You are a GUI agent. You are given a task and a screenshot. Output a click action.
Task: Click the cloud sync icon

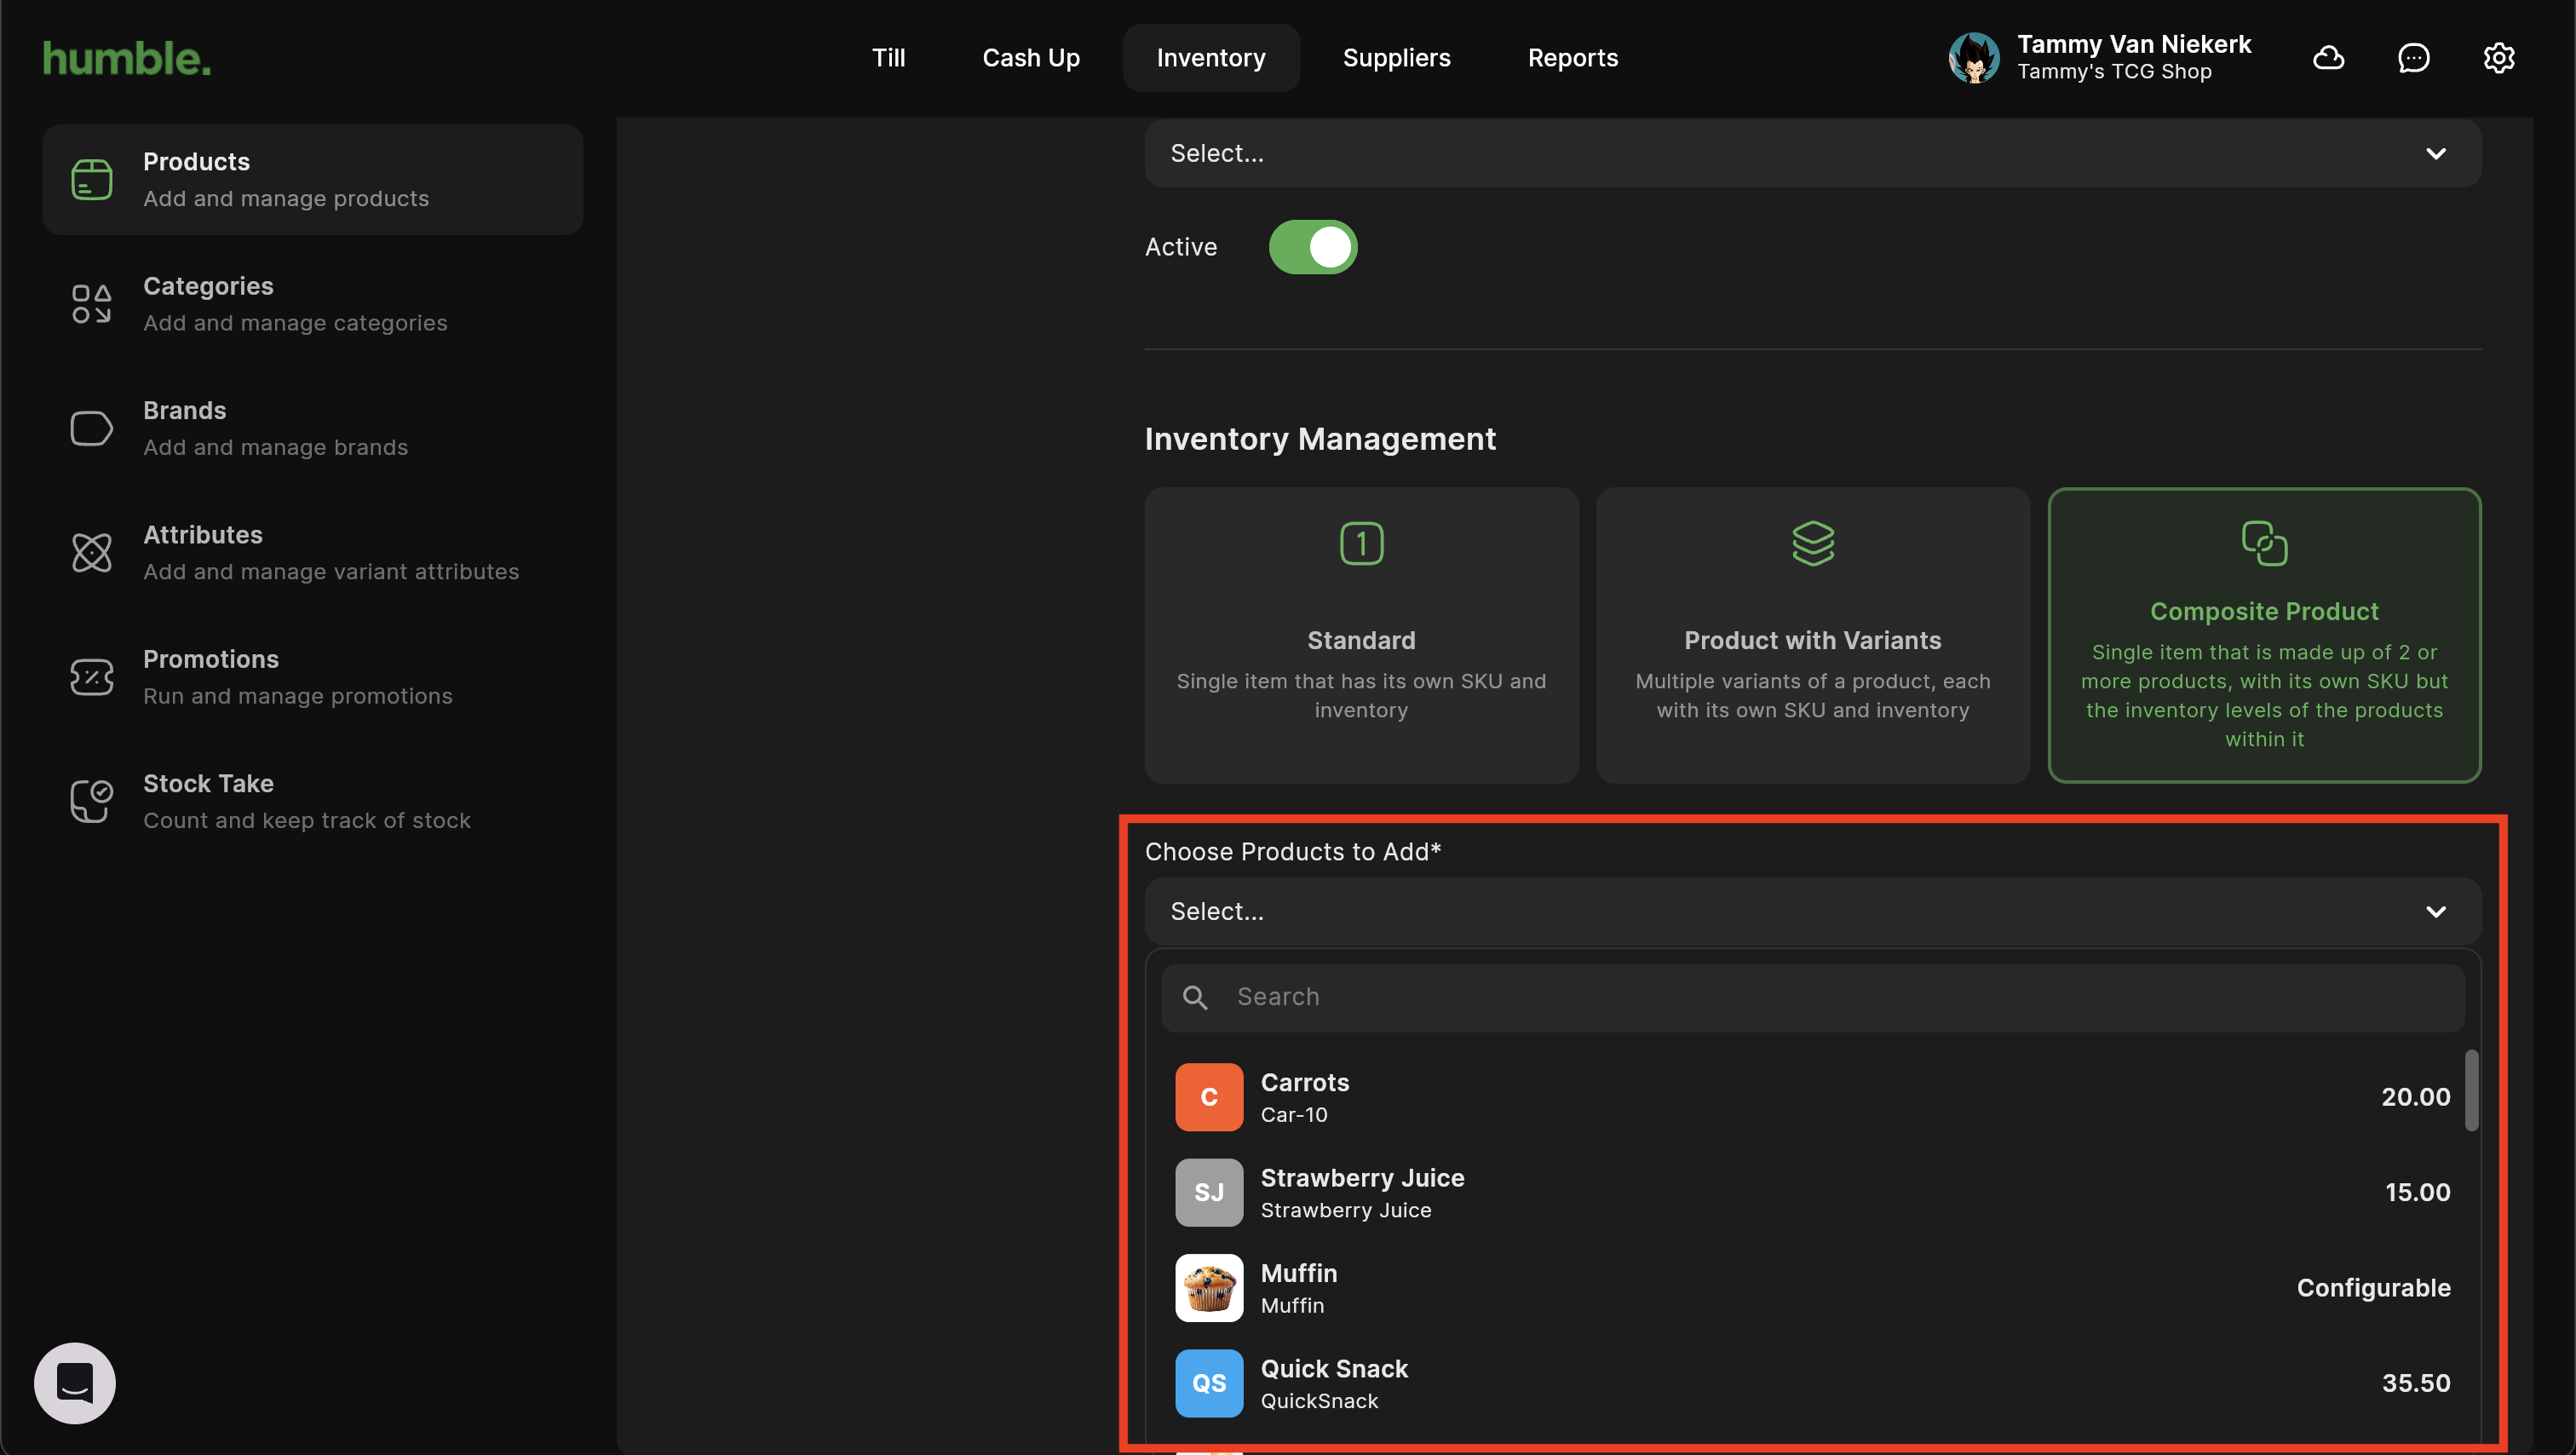[2328, 58]
